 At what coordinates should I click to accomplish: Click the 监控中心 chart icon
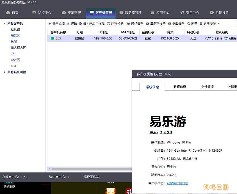[34, 13]
